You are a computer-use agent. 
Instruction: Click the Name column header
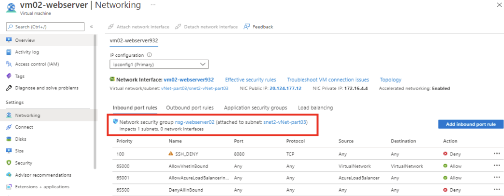pyautogui.click(x=175, y=141)
